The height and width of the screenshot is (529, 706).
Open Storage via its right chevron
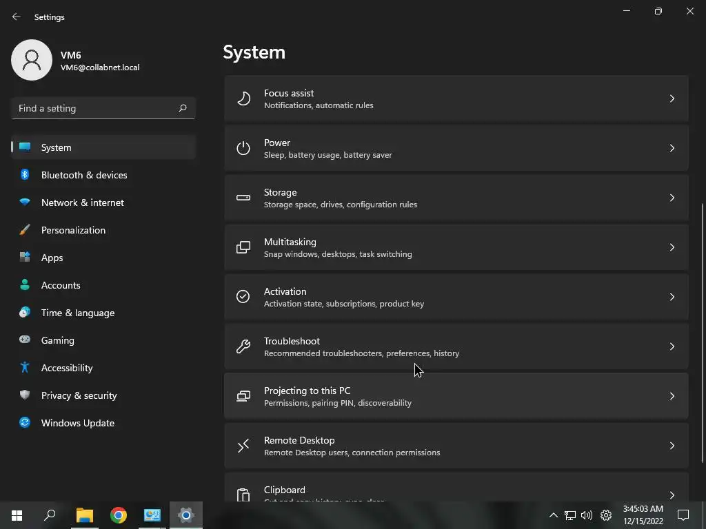(x=672, y=198)
